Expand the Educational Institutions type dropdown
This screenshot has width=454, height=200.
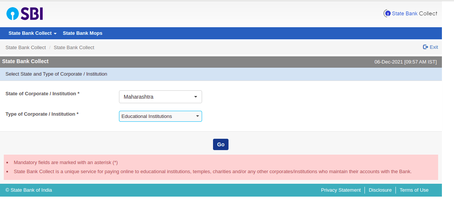[x=161, y=116]
